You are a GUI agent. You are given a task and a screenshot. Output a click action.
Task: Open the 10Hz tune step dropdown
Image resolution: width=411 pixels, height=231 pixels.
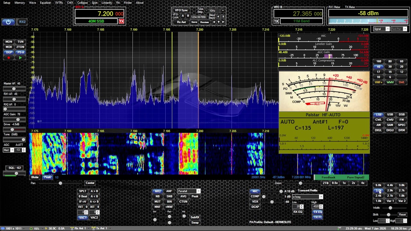(x=215, y=11)
